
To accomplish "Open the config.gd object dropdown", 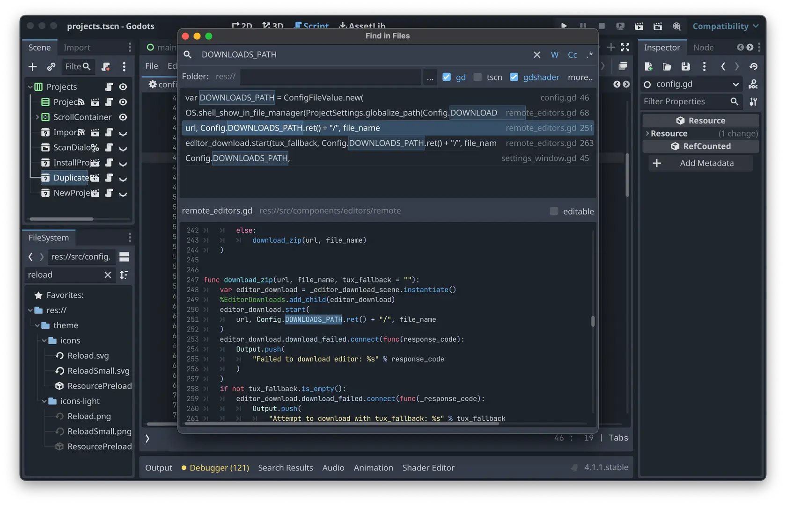I will click(691, 84).
